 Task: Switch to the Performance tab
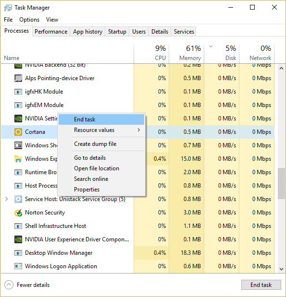pos(51,32)
